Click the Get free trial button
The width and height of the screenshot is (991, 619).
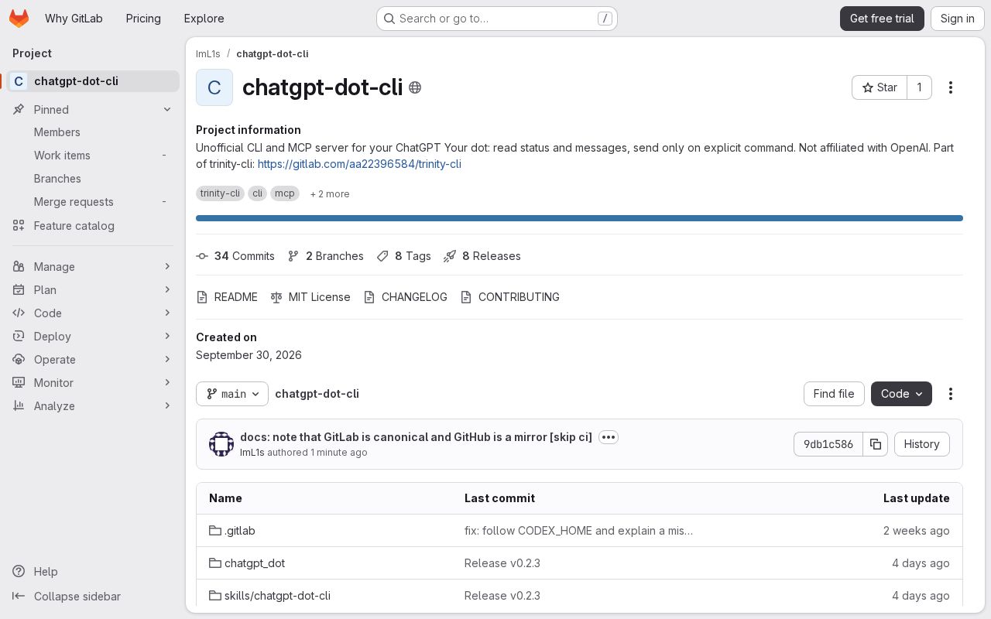point(882,19)
